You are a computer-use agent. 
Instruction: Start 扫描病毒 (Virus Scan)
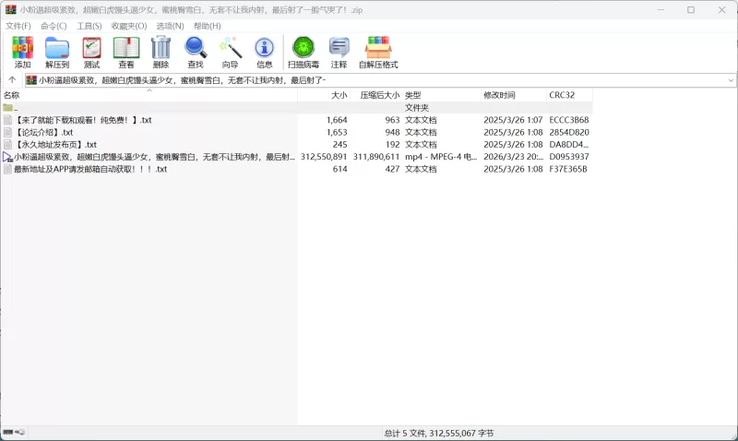point(303,52)
